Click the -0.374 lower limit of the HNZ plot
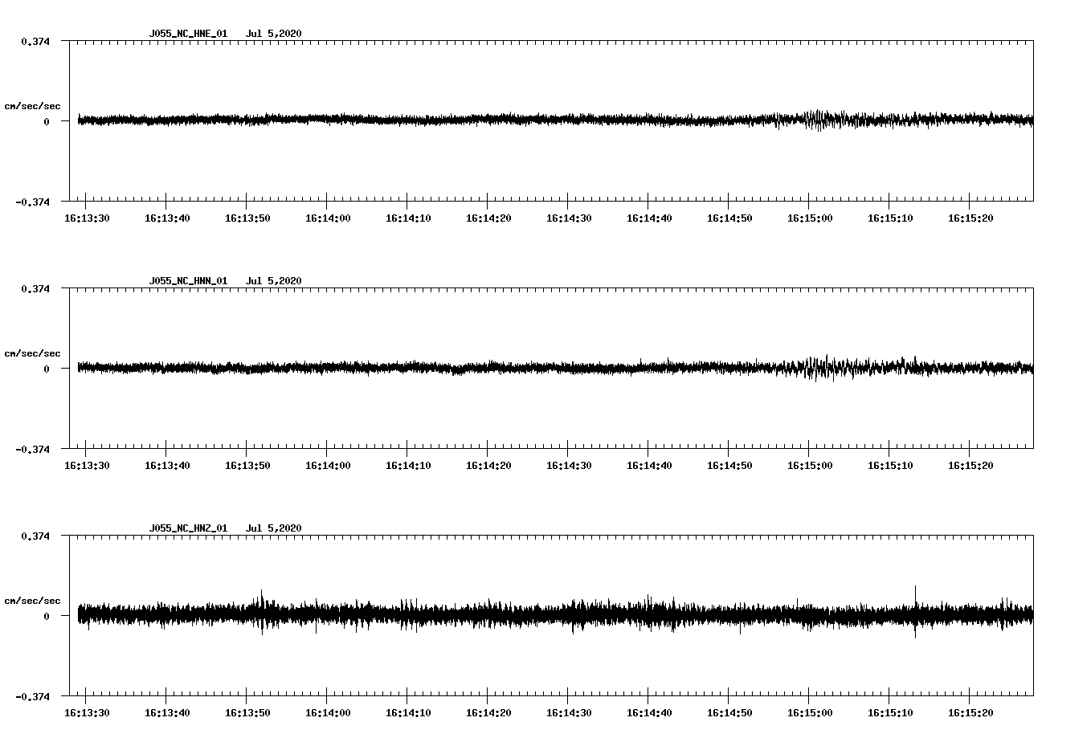 tap(32, 696)
